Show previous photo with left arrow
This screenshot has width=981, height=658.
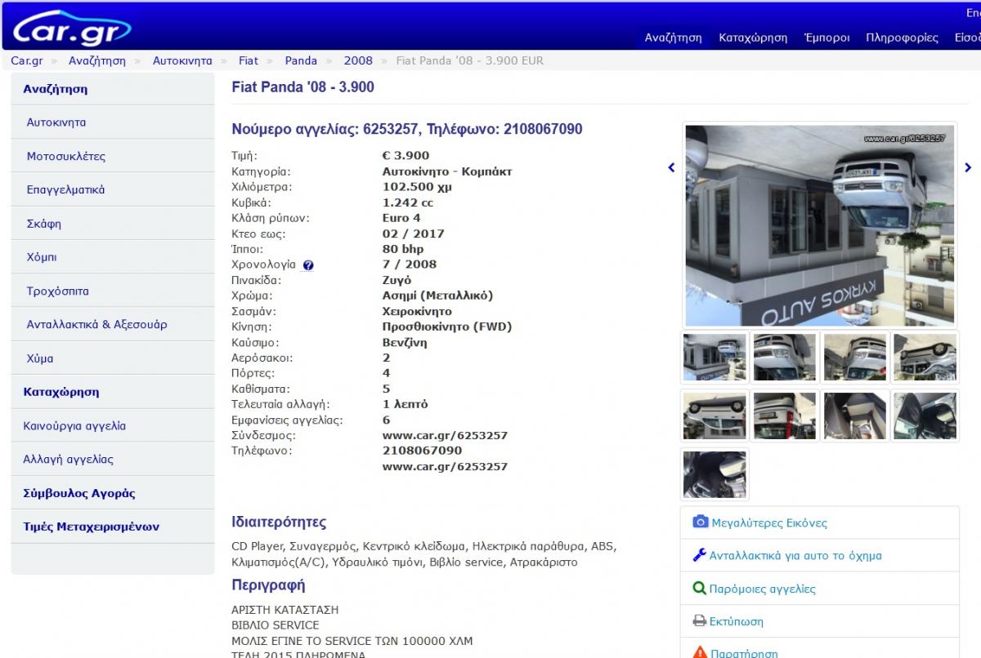(672, 167)
